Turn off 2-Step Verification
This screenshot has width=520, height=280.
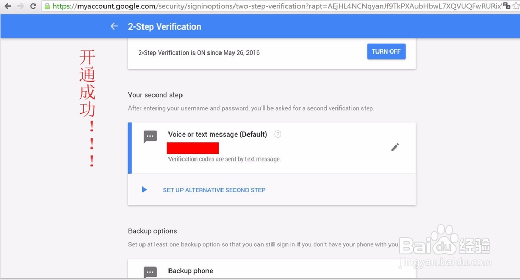pos(386,51)
